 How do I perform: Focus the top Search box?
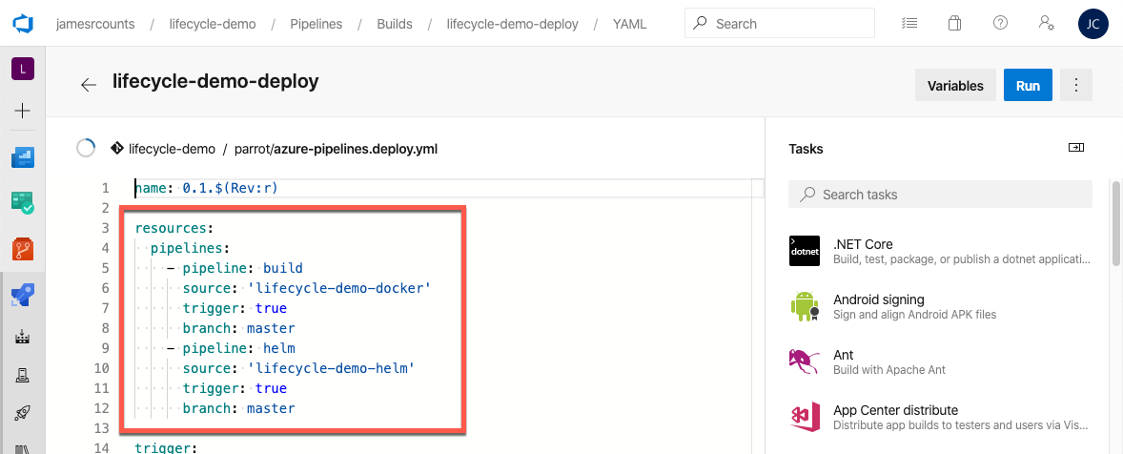[x=779, y=23]
